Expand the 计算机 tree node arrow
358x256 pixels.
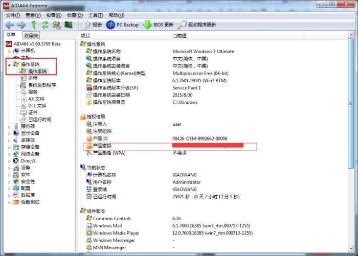(x=9, y=51)
